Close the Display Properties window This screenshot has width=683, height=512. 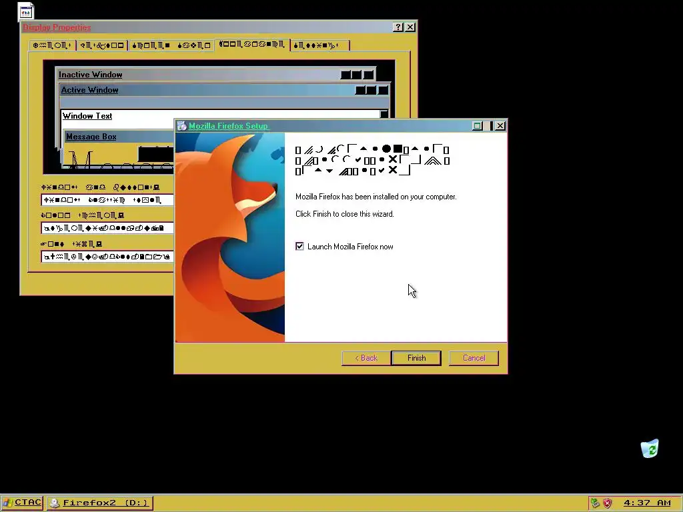click(x=410, y=27)
